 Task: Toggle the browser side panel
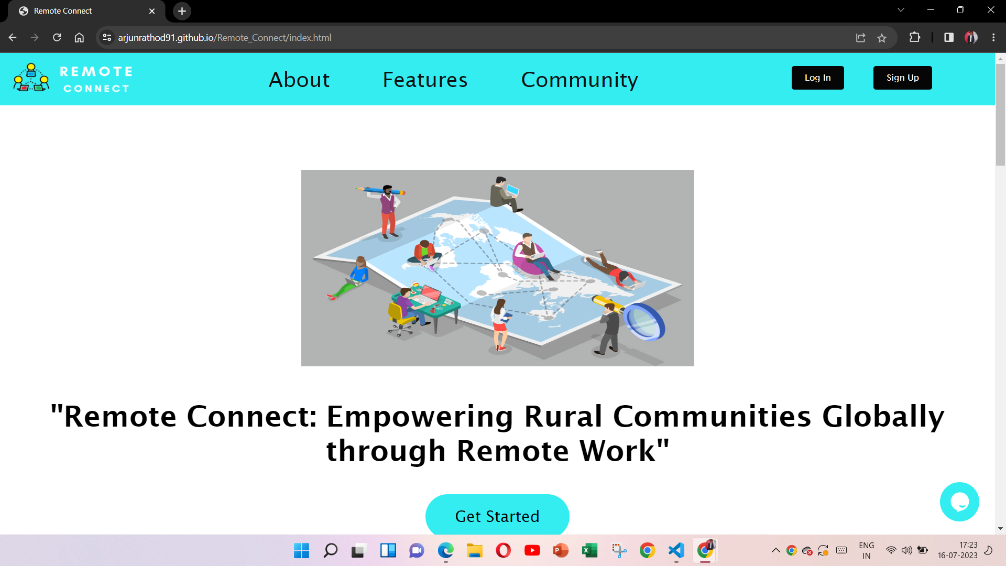point(948,38)
